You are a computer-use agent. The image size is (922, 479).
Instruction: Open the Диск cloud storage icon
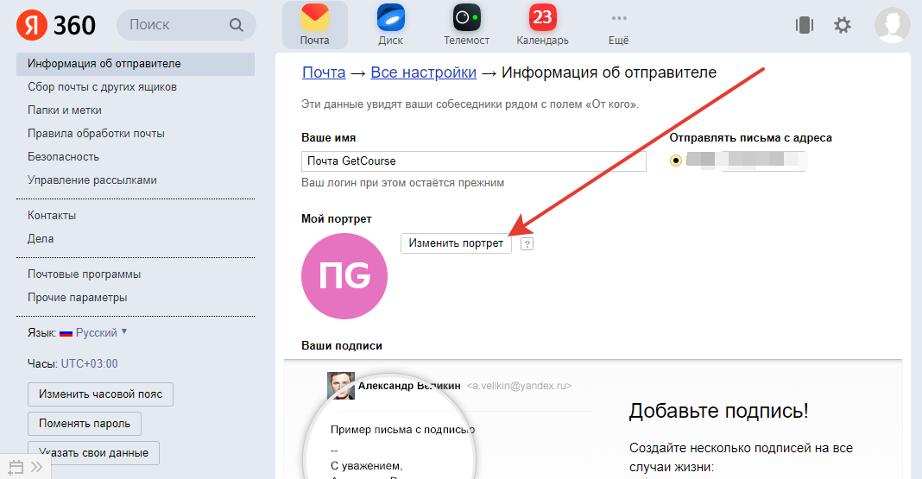coord(390,25)
